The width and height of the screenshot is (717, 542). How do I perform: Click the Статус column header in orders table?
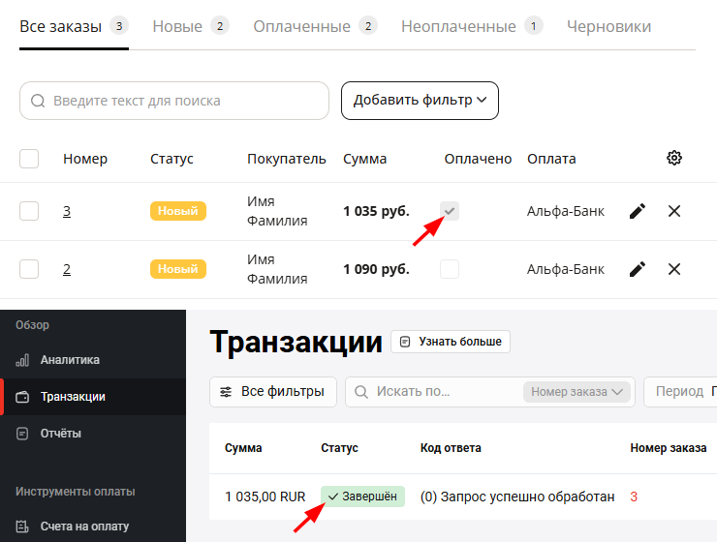click(x=171, y=159)
